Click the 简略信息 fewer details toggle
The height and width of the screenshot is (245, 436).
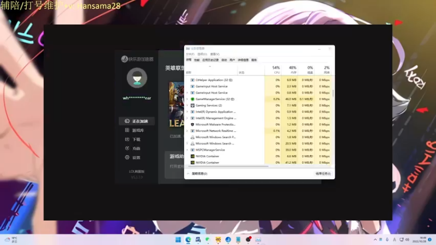[197, 174]
